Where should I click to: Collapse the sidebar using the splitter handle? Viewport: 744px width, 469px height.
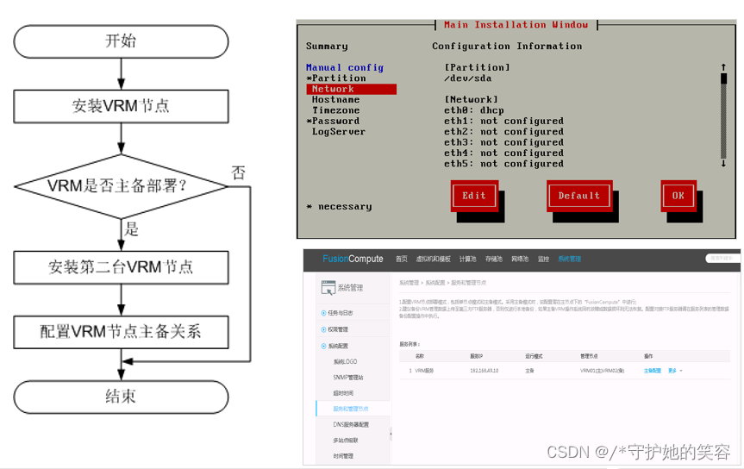[x=391, y=434]
